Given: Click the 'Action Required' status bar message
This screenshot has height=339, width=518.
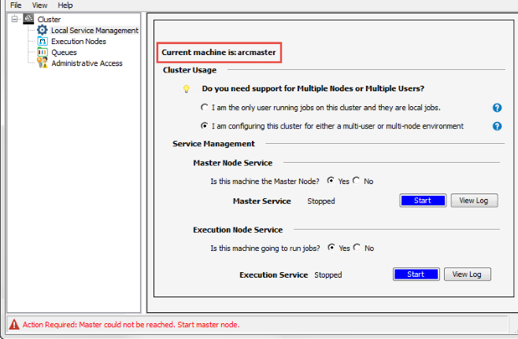Looking at the screenshot, I should point(131,325).
